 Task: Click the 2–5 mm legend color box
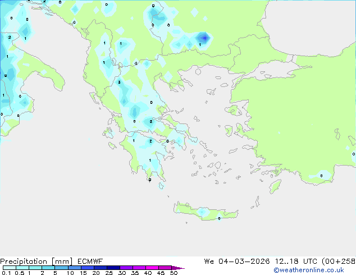pyautogui.click(x=48, y=268)
